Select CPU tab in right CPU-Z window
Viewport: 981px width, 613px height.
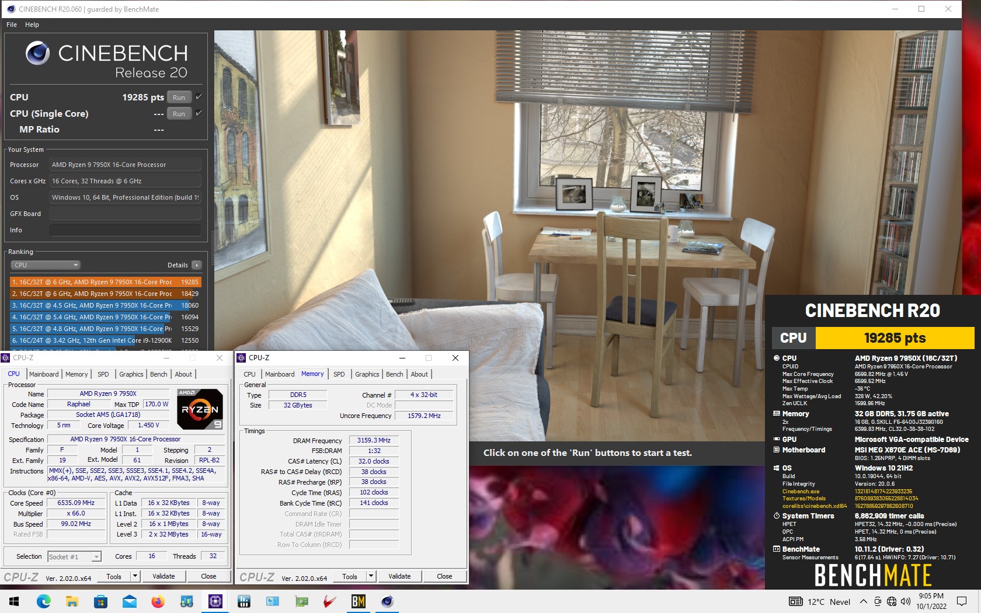coord(250,374)
